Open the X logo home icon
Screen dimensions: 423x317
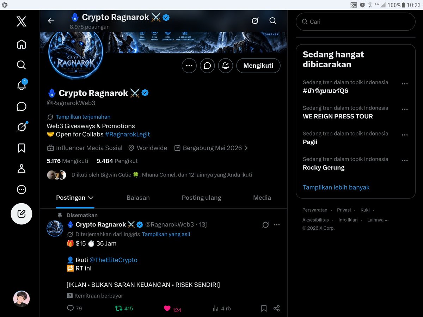pyautogui.click(x=21, y=22)
